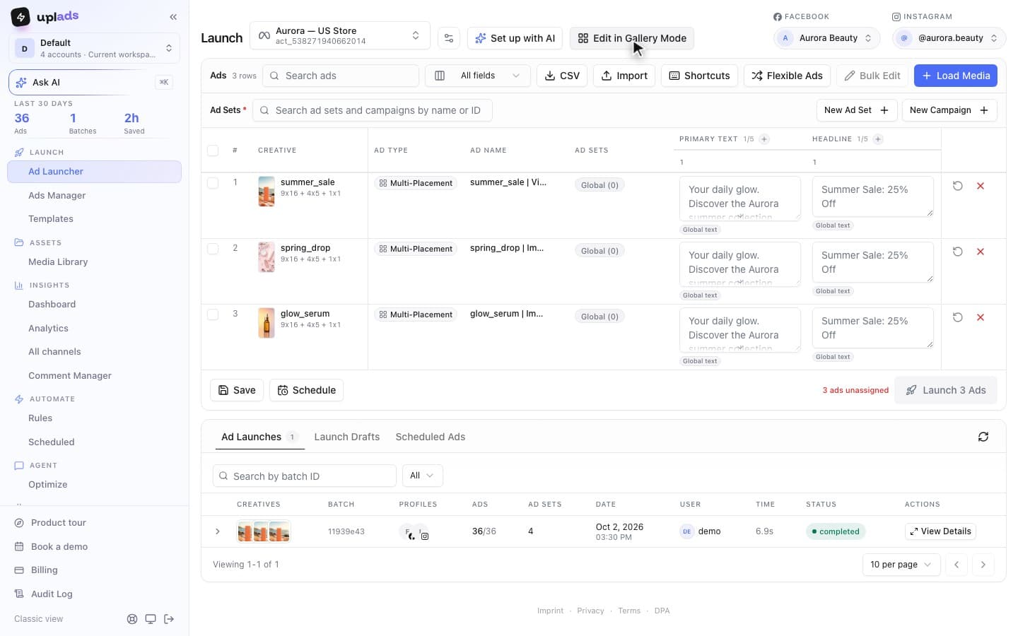Add a Headline variation with plus icon
1018x636 pixels.
(x=878, y=139)
